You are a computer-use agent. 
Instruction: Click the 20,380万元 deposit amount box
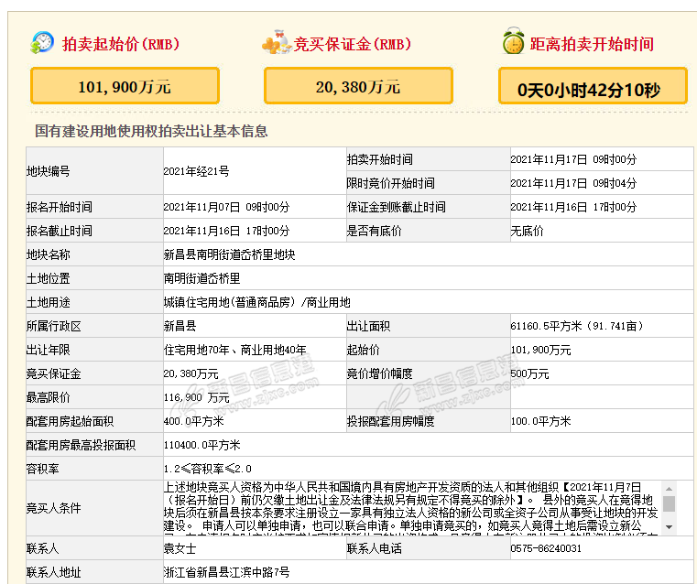(357, 87)
